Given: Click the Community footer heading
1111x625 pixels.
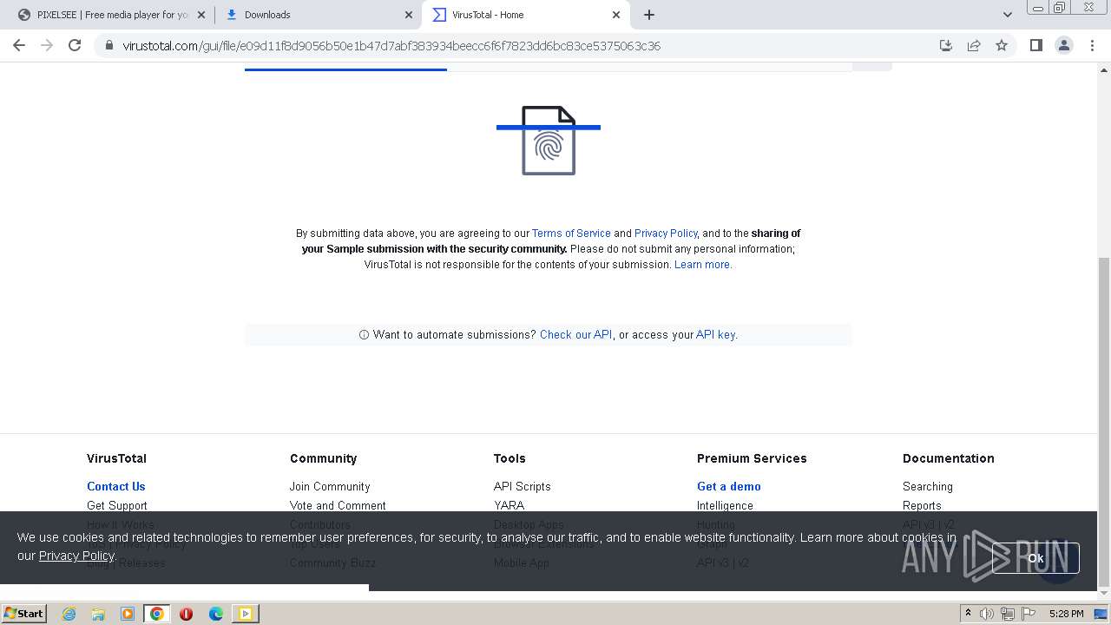Looking at the screenshot, I should tap(323, 458).
